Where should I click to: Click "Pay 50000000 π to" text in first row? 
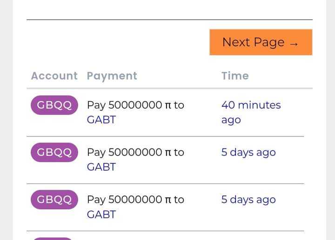point(135,105)
